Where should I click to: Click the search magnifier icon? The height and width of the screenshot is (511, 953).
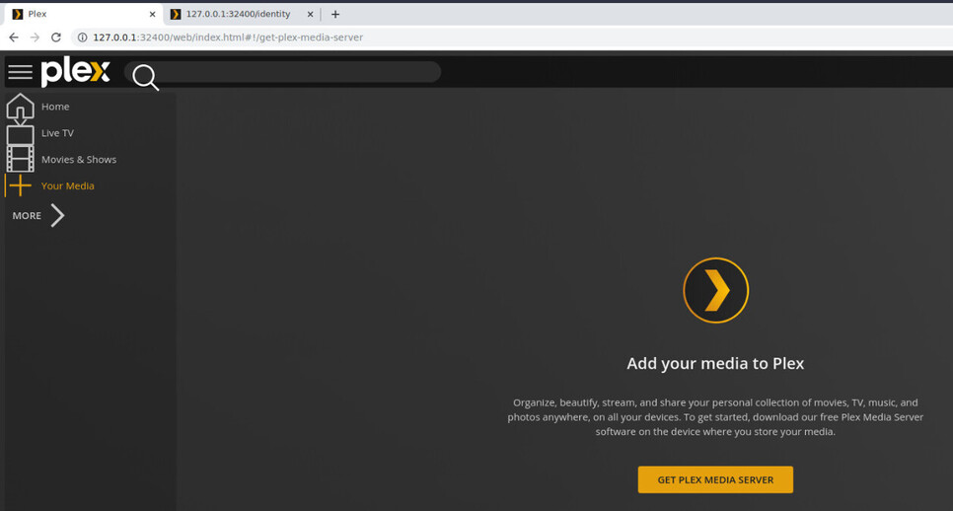tap(145, 77)
